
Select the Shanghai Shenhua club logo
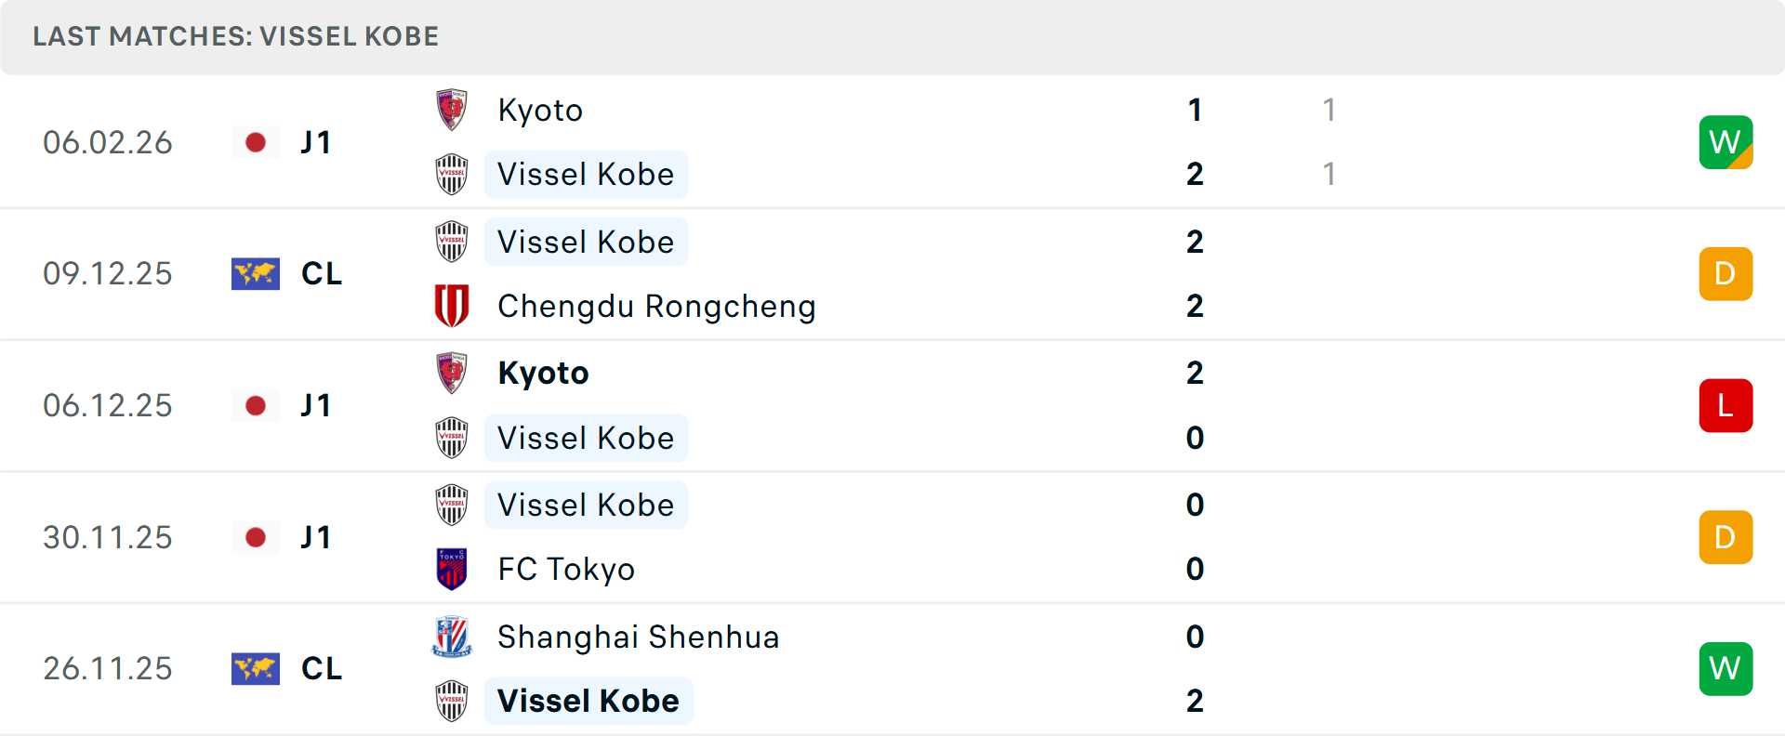coord(452,637)
